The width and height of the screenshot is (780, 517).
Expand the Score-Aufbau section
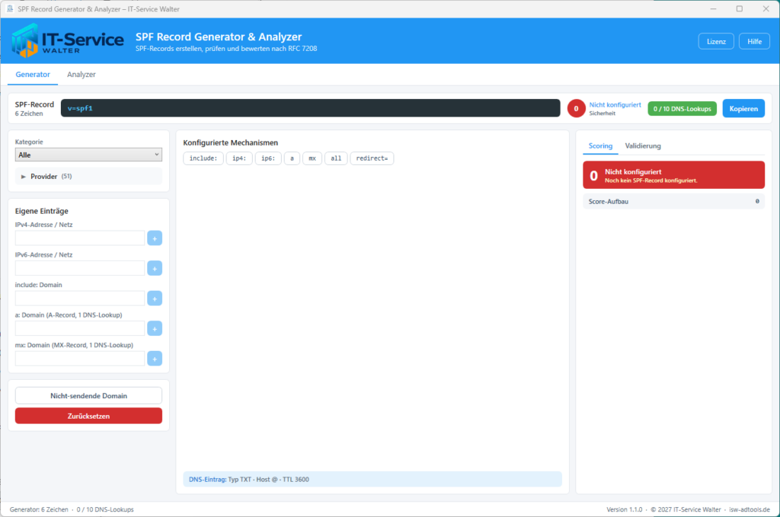pyautogui.click(x=673, y=201)
